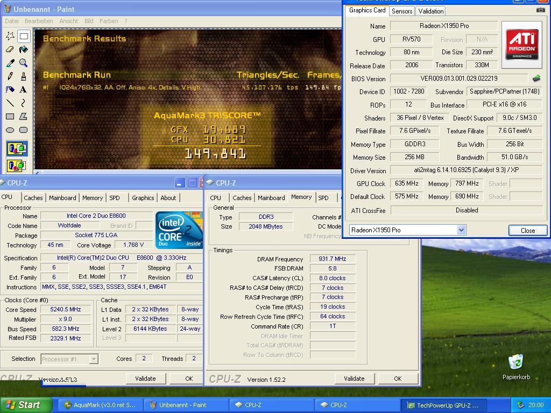Switch to AquaMark in the taskbar
Image resolution: width=551 pixels, height=413 pixels.
(x=100, y=405)
